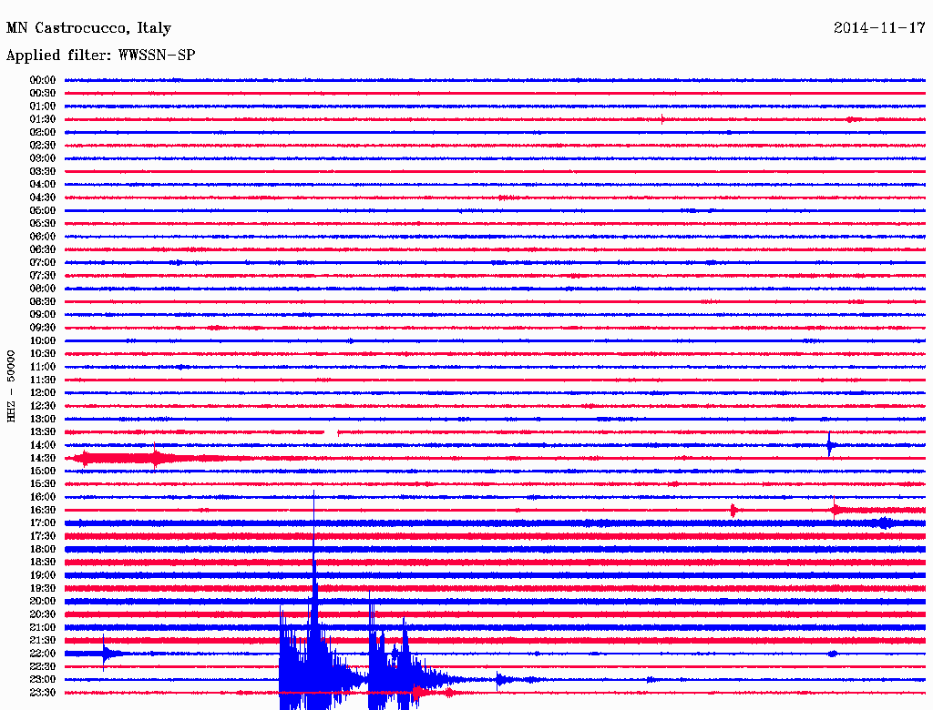Click the 17:30 time label
Screen dimensions: 933x710
43,536
